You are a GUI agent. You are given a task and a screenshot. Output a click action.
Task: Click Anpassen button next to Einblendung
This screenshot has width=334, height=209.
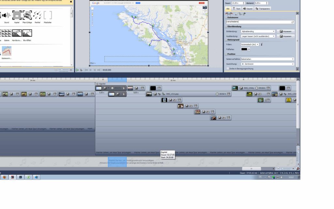coord(285,31)
